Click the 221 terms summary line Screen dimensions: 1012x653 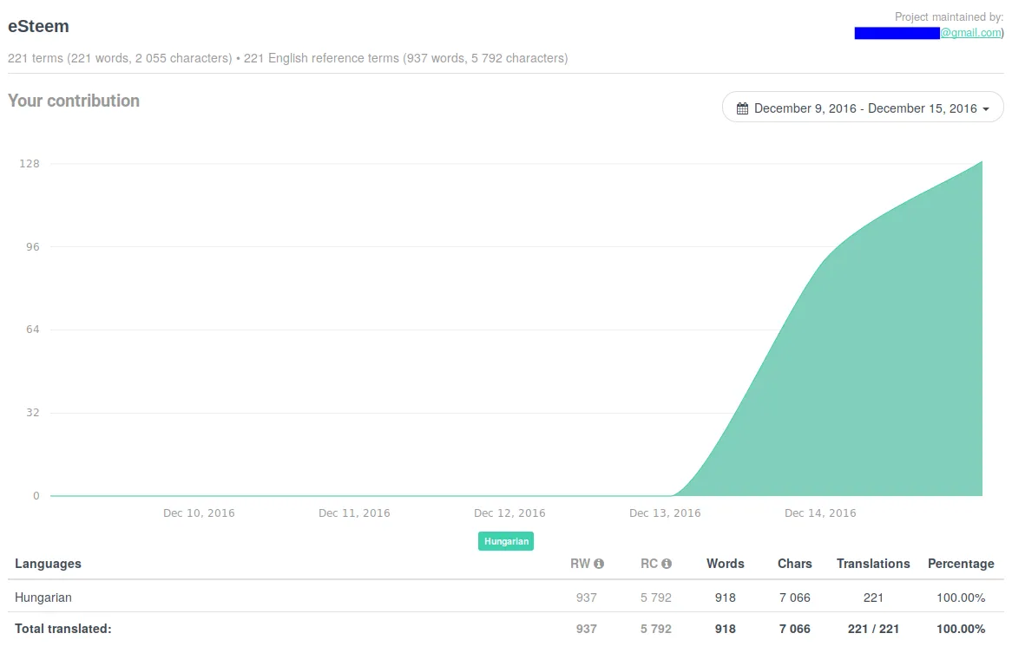pyautogui.click(x=288, y=58)
